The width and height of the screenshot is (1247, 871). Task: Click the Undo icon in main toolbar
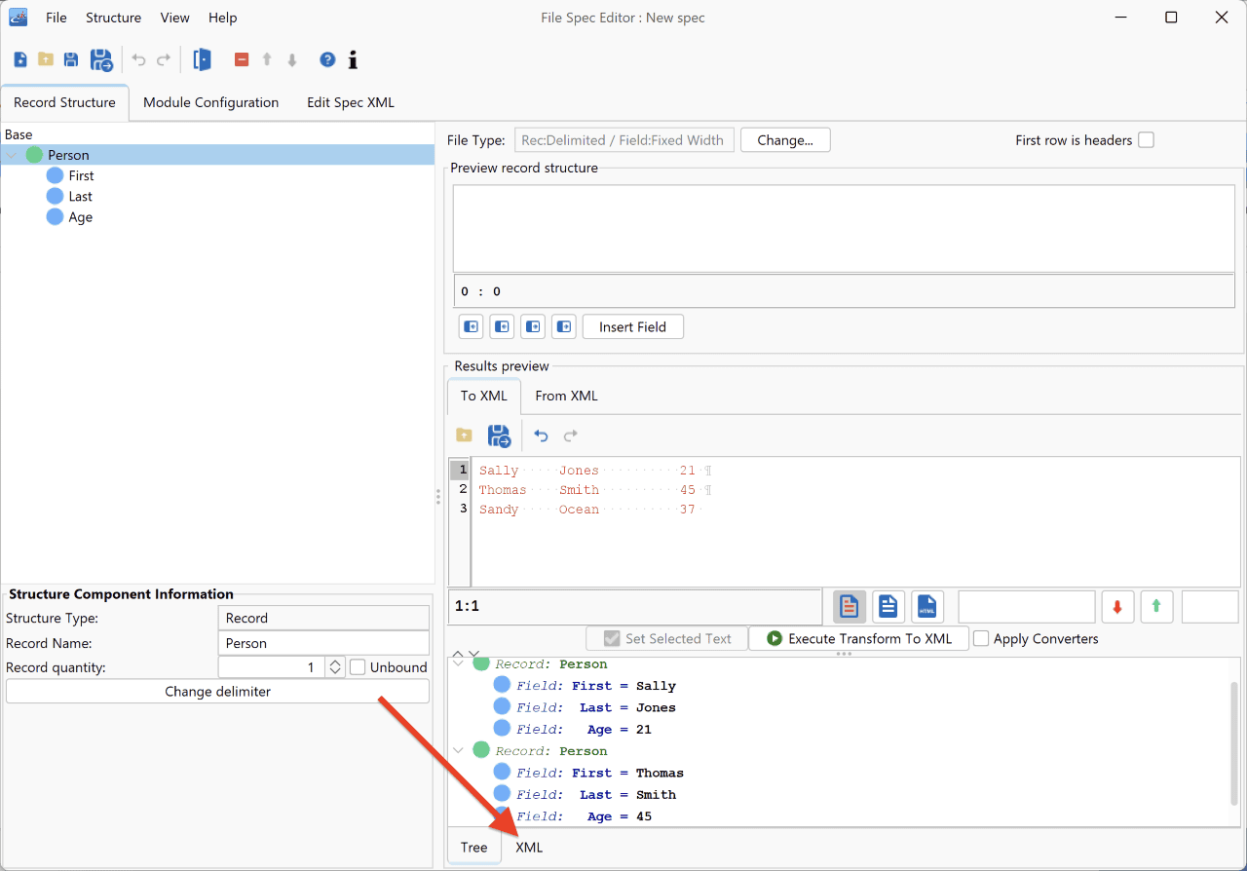(x=138, y=60)
